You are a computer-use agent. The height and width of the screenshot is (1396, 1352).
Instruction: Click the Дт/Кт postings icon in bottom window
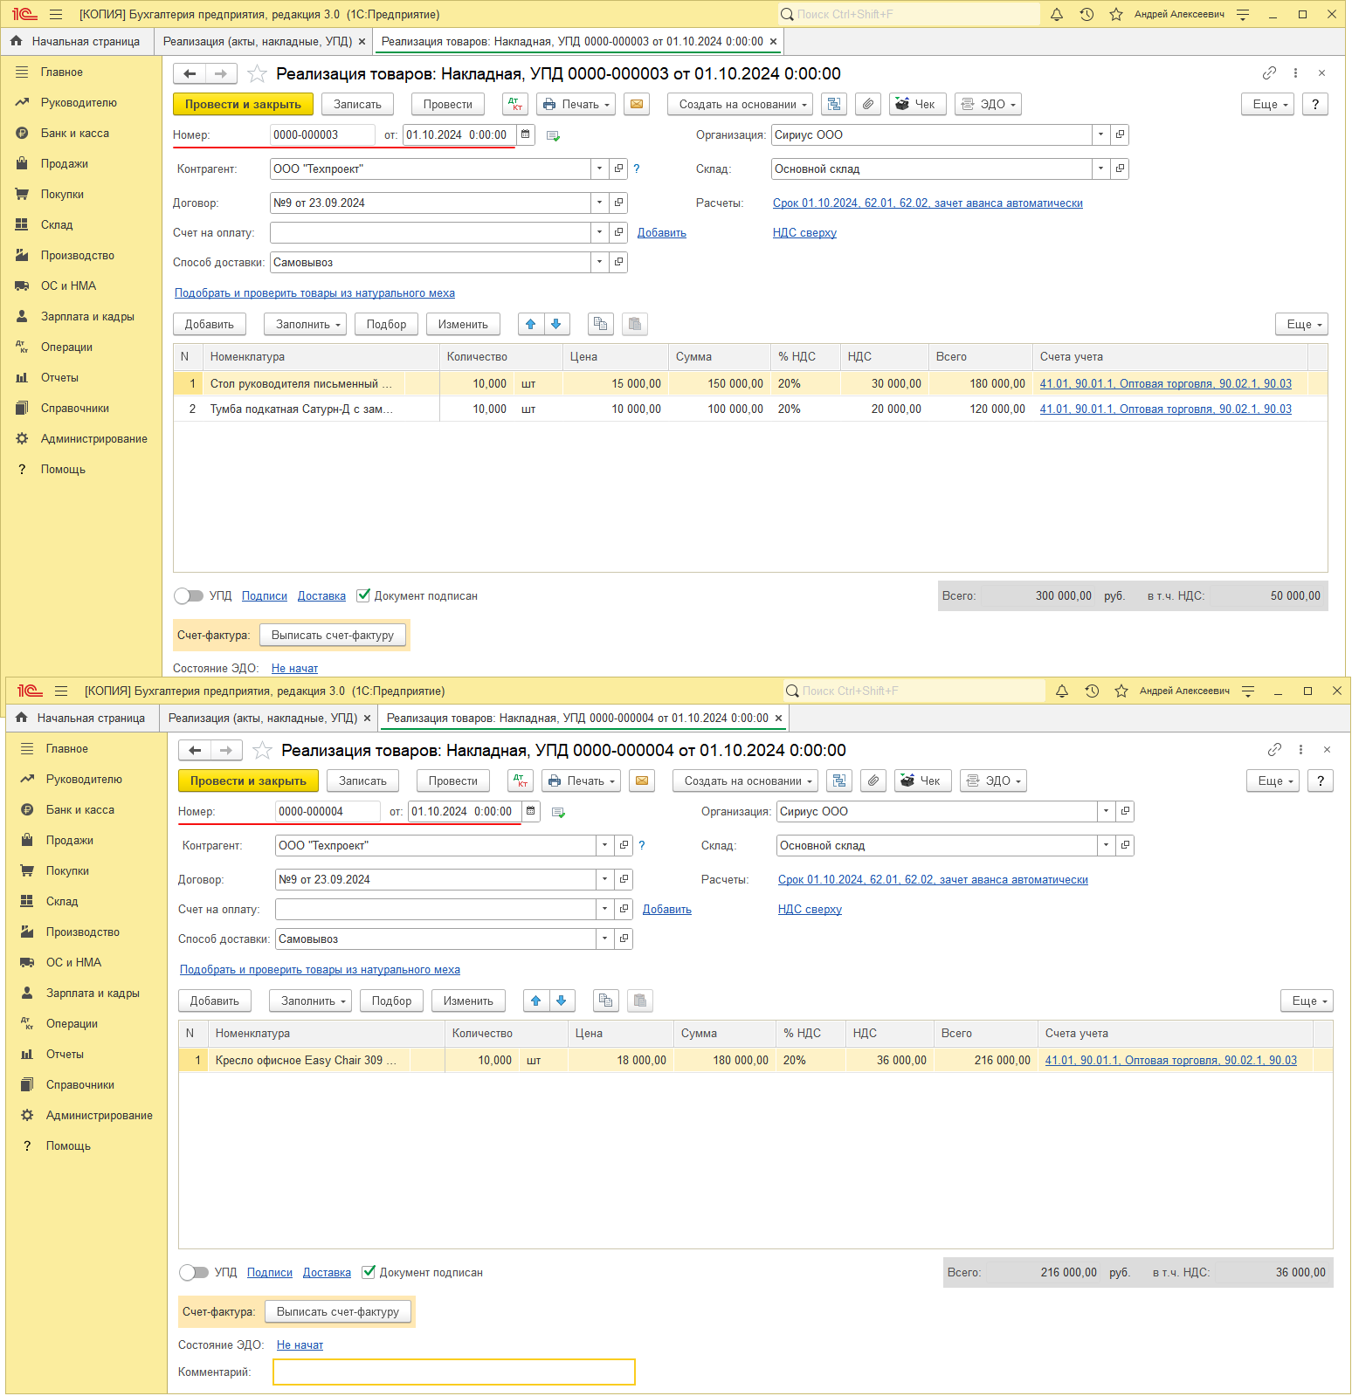pos(521,781)
